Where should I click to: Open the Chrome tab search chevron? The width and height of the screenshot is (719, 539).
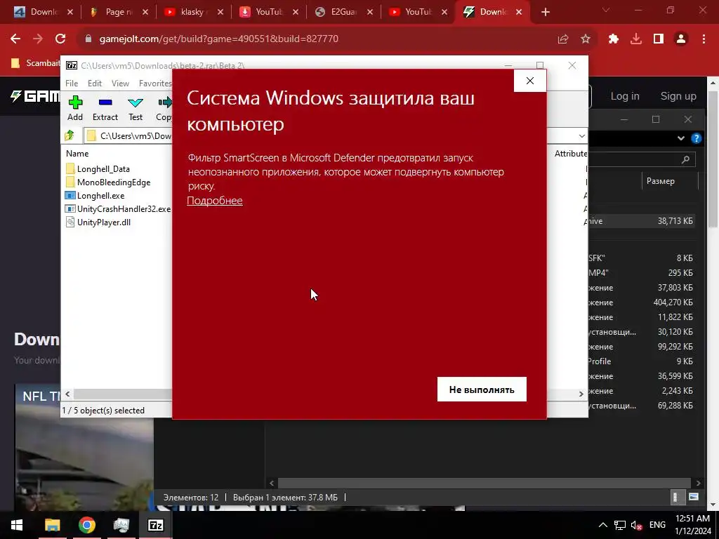point(606,10)
